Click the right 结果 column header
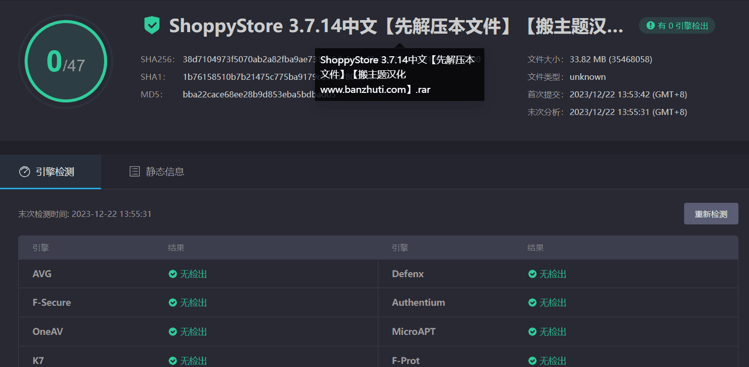 [535, 248]
